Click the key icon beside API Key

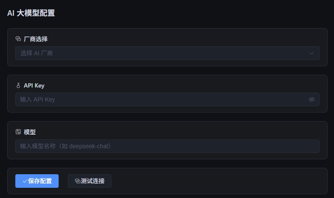click(x=18, y=85)
